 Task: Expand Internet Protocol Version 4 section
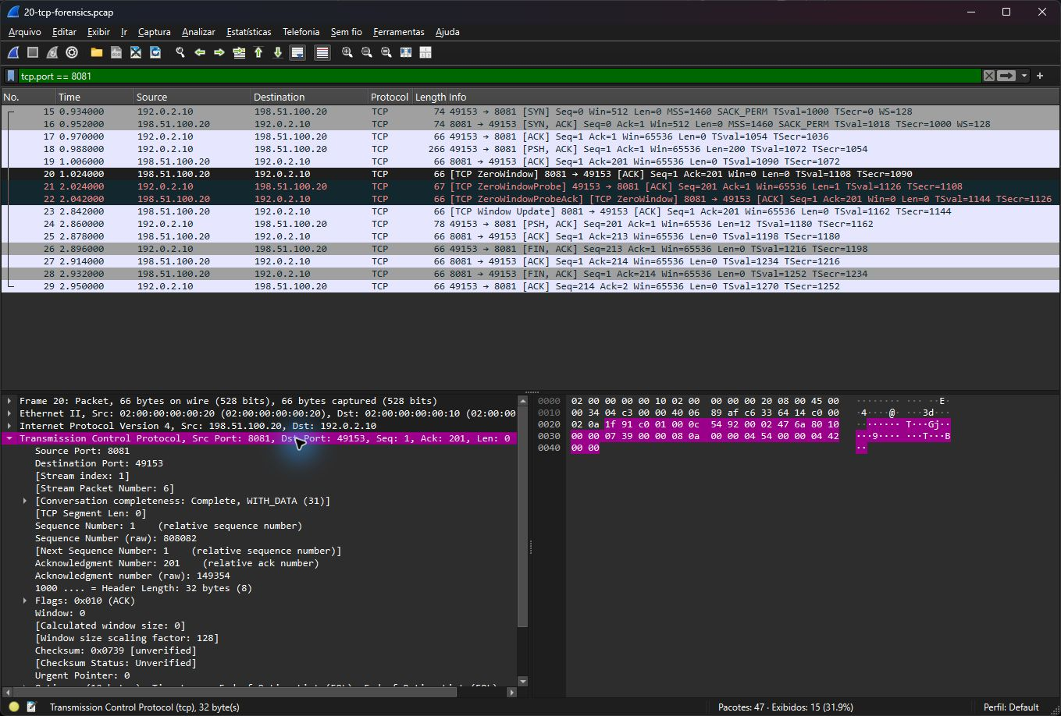coord(9,426)
